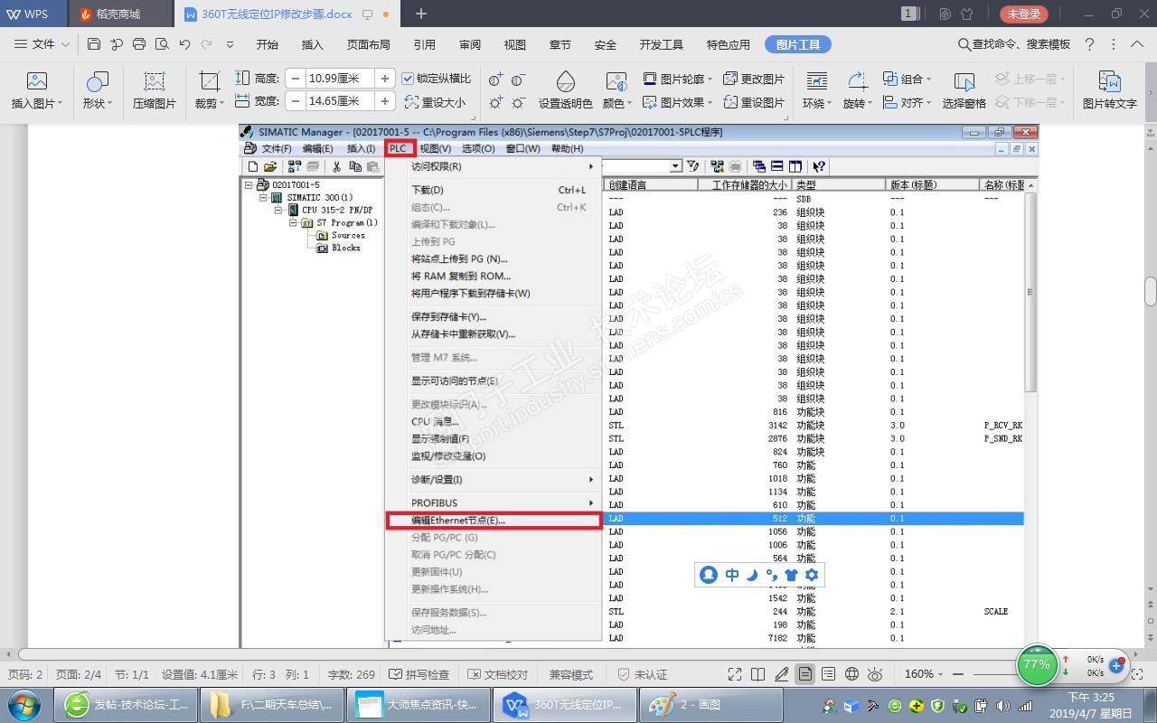Switch to outline view icon
Image resolution: width=1157 pixels, height=723 pixels.
click(x=828, y=674)
